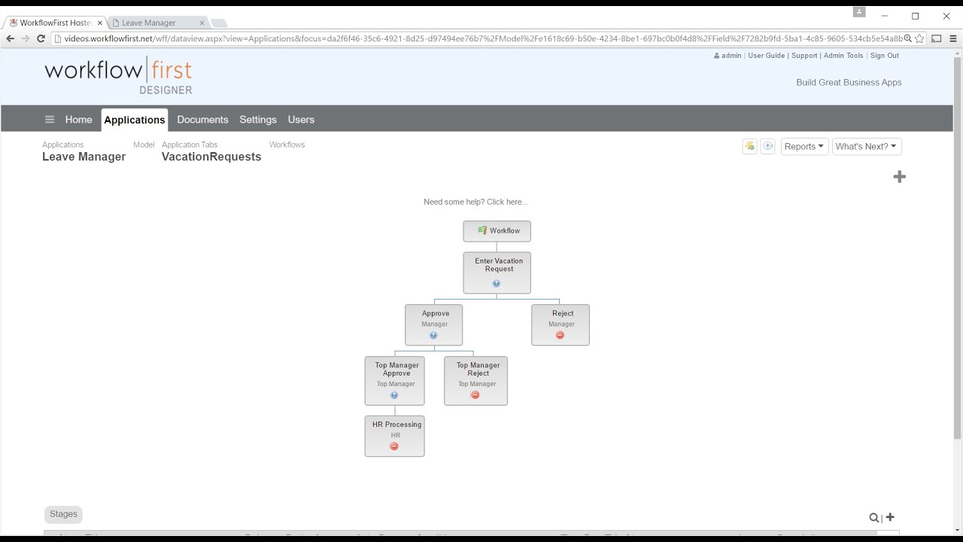
Task: Open the Documents tab
Action: (202, 120)
